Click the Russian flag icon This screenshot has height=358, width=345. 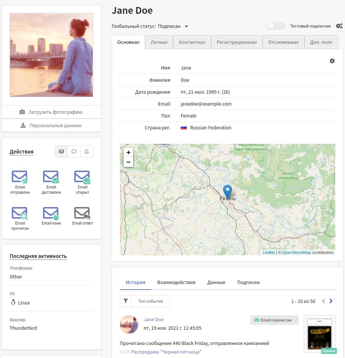tap(184, 128)
